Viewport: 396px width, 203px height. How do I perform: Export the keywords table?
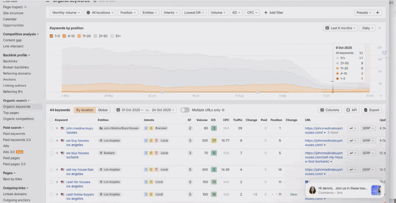click(x=371, y=110)
